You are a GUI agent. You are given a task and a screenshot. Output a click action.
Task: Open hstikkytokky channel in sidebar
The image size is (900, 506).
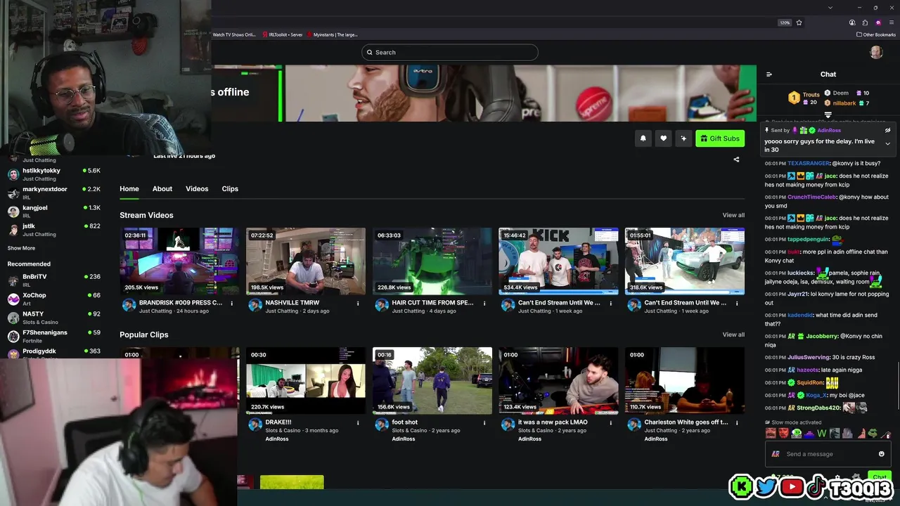coord(54,174)
